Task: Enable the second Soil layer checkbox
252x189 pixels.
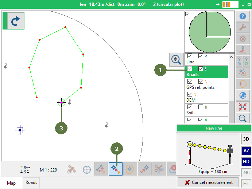Action: tap(201, 107)
